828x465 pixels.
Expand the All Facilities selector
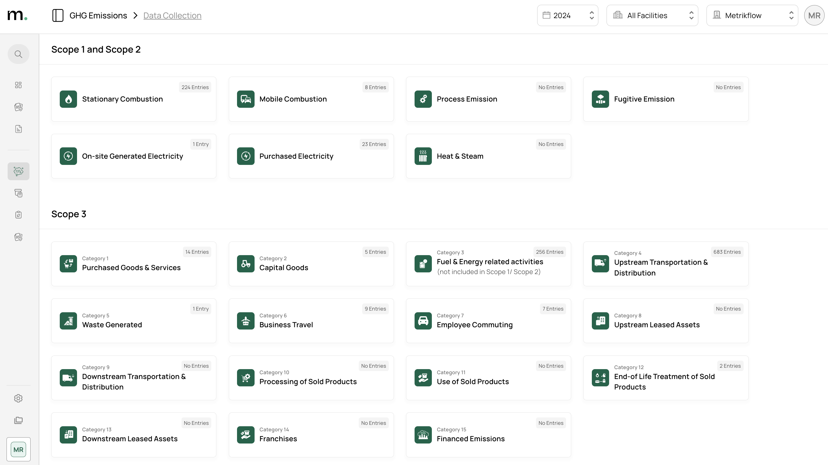pyautogui.click(x=652, y=15)
